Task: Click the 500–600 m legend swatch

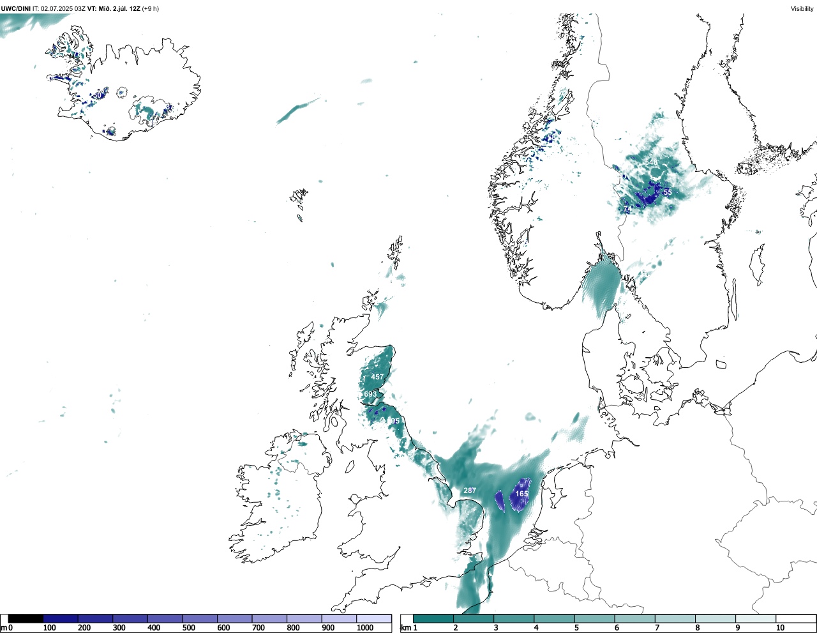Action: [200, 619]
